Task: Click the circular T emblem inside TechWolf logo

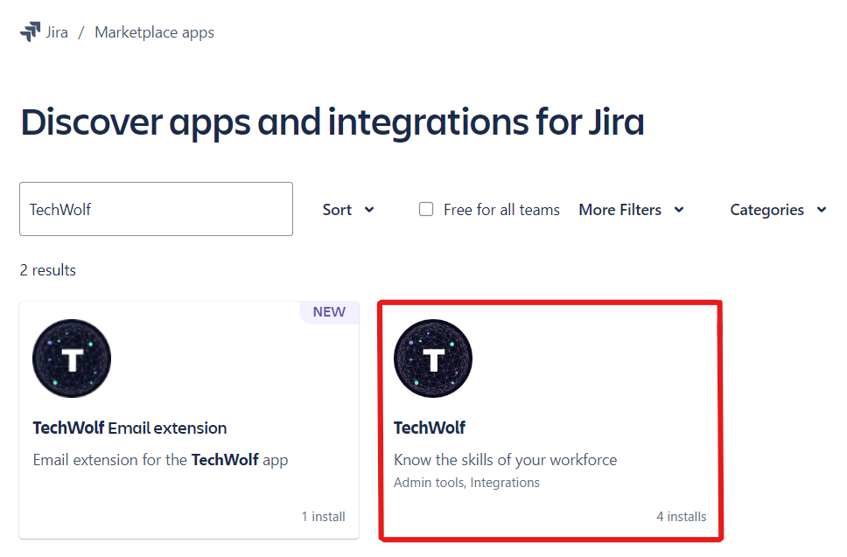Action: [x=432, y=358]
